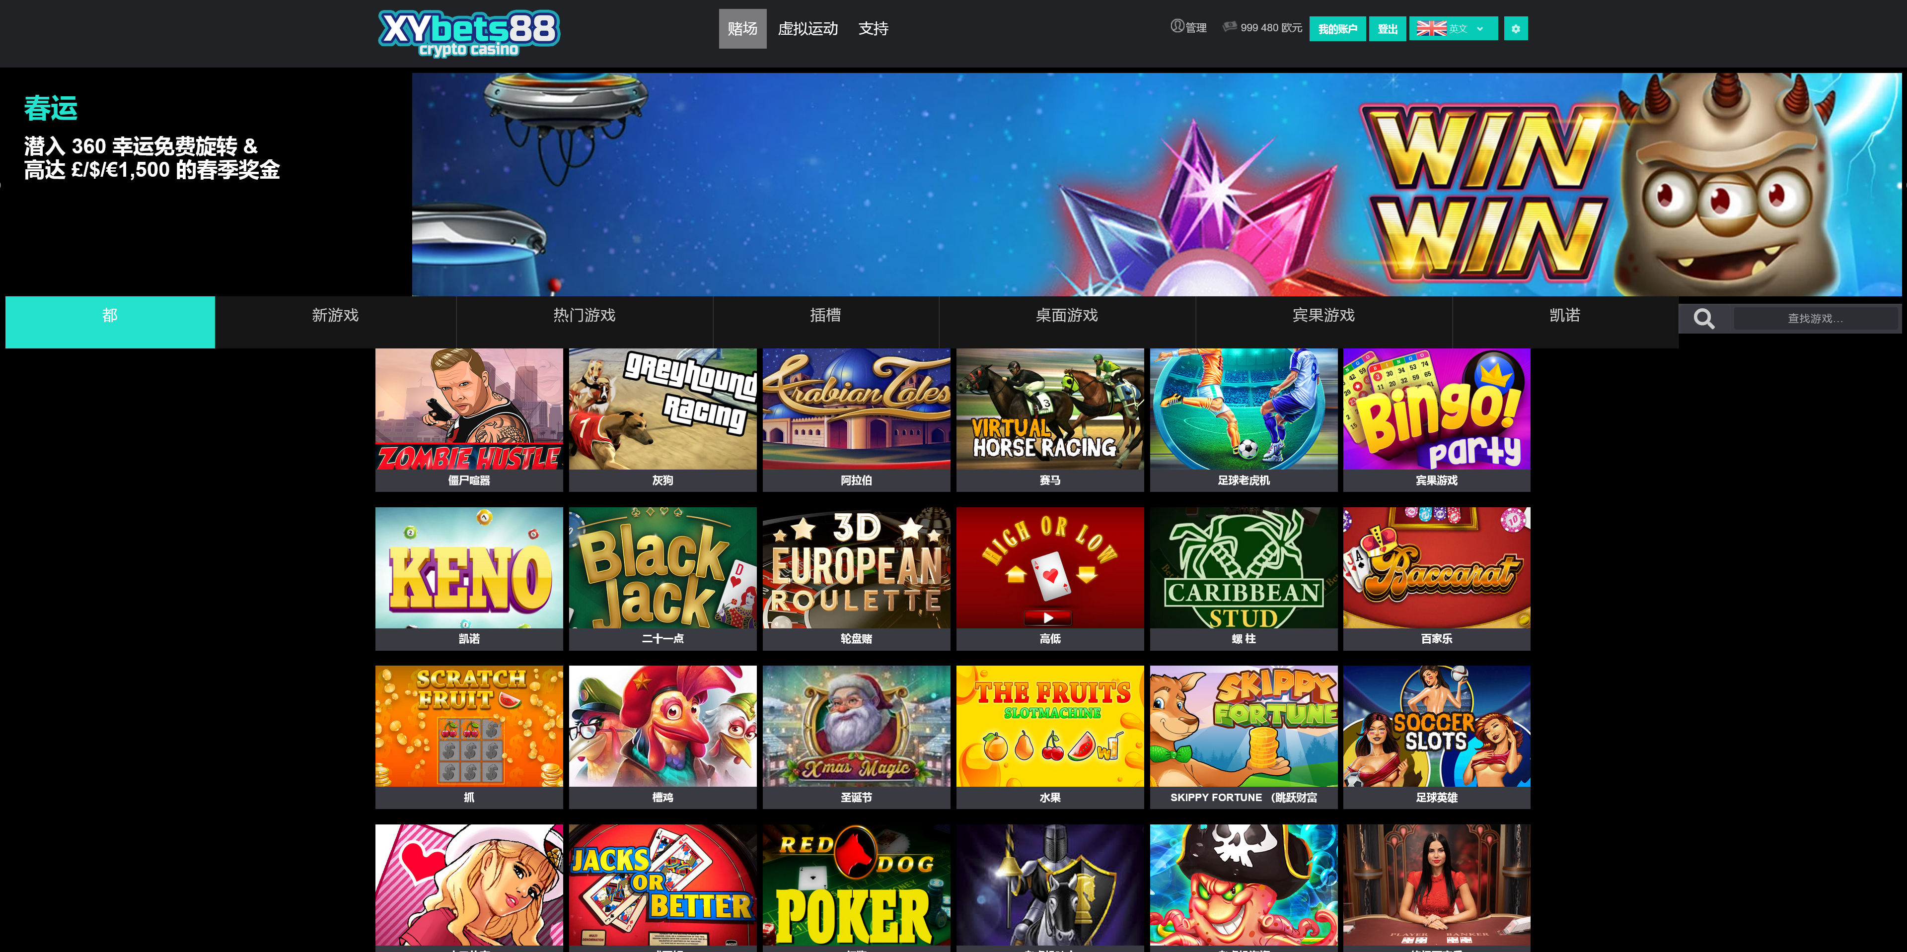Screen dimensions: 1907x952
Task: Click the wallet balance icon showing 999 480
Action: pos(1230,27)
